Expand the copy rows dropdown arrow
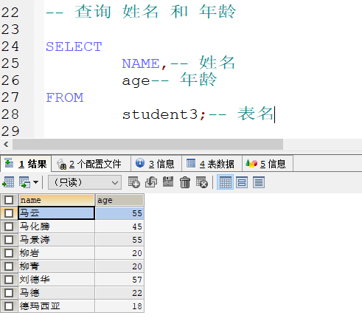 coord(35,182)
